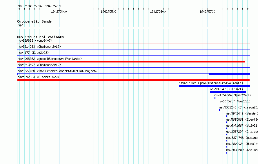Click the red nsv5892833 variant bar
This screenshot has height=164, width=258.
(x=133, y=80)
